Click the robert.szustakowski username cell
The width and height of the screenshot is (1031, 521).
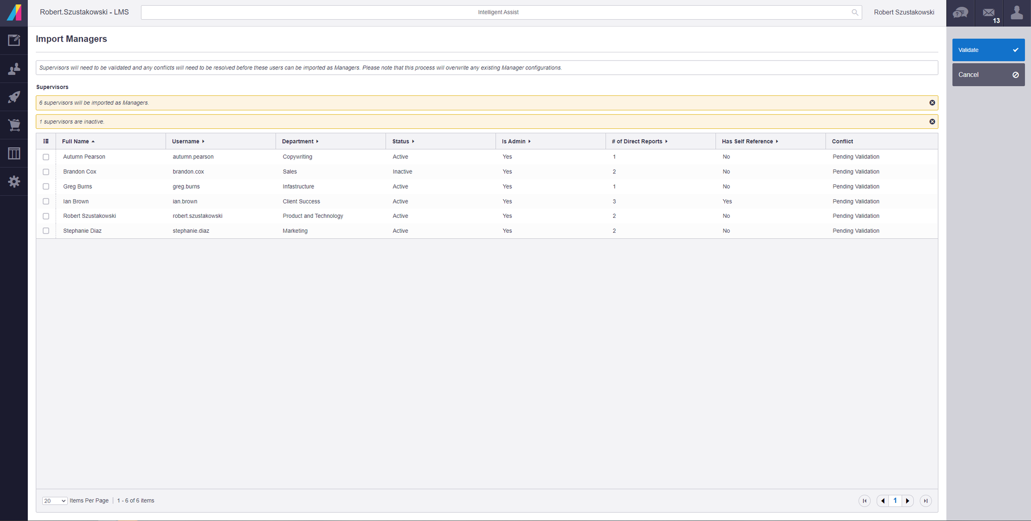[198, 216]
